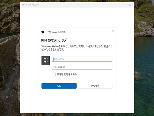Click the キャンセル button
Image resolution: width=154 pixels, height=116 pixels.
(95, 86)
